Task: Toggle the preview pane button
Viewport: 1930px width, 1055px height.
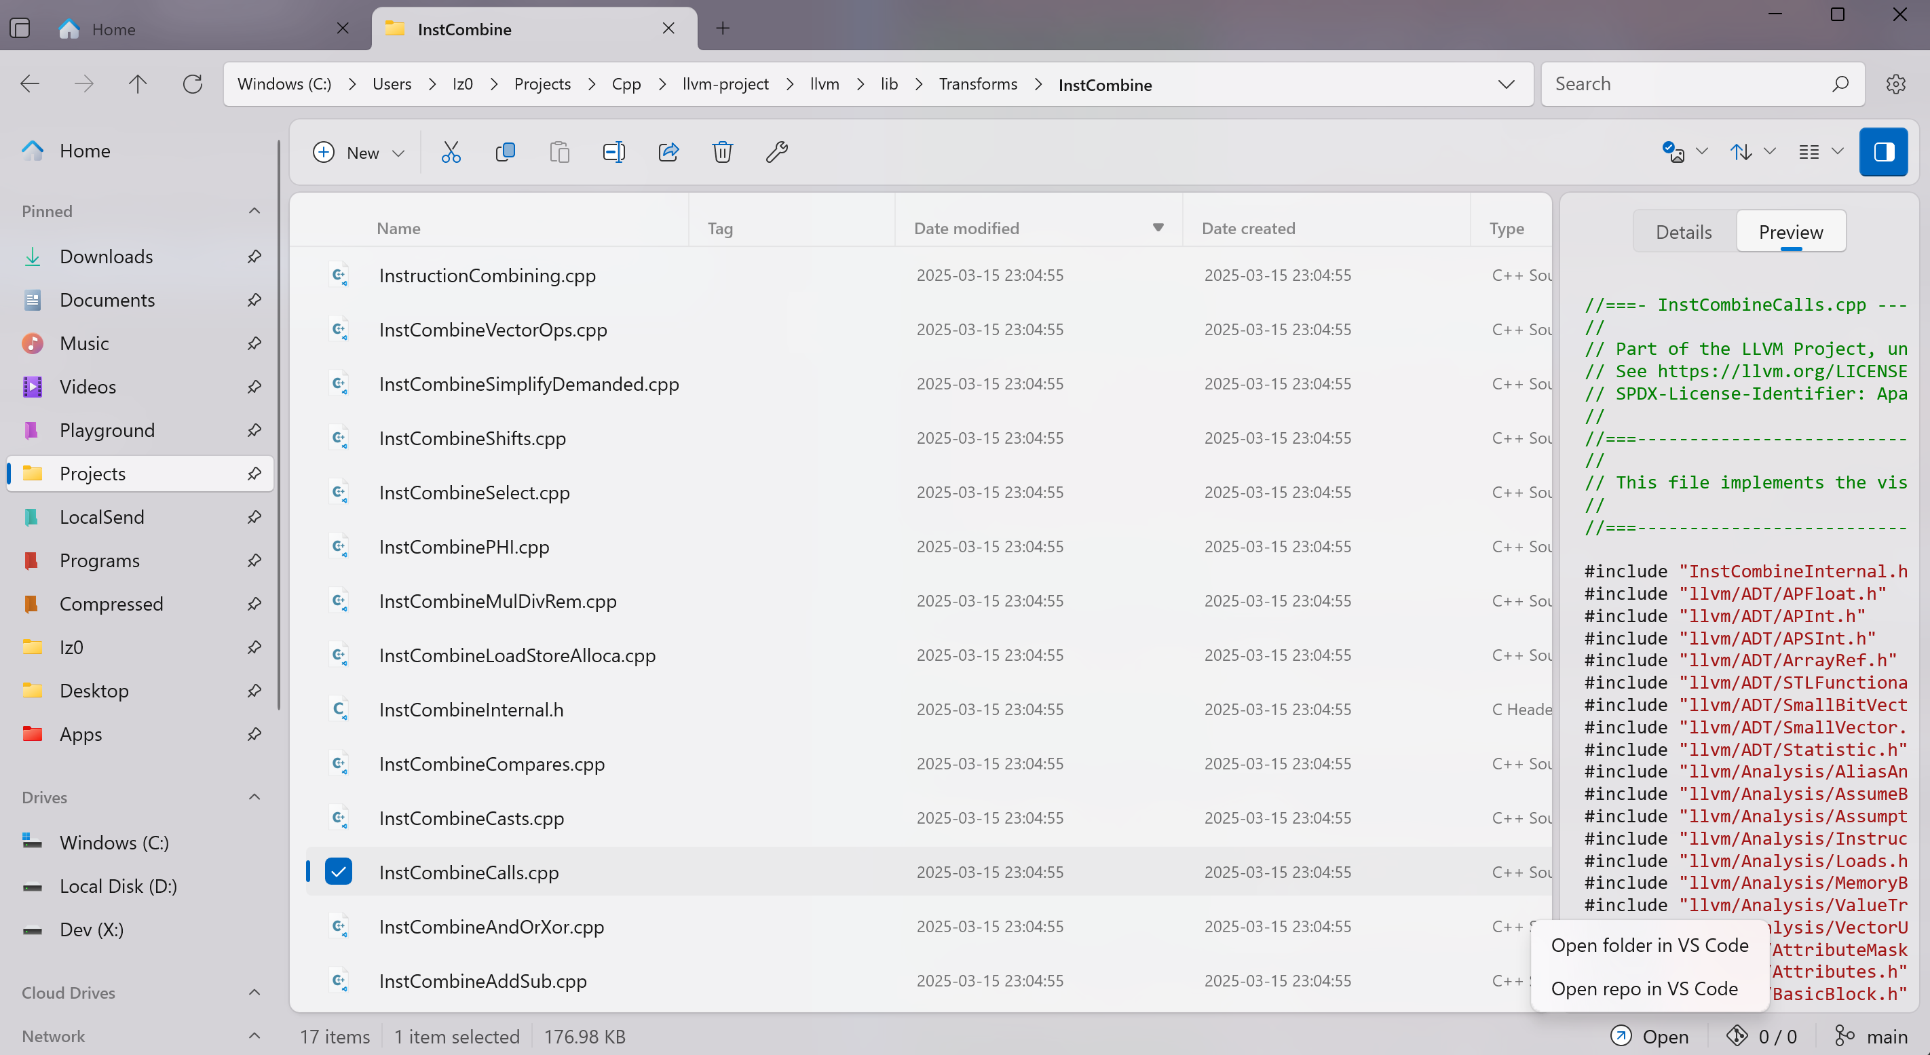Action: point(1882,152)
